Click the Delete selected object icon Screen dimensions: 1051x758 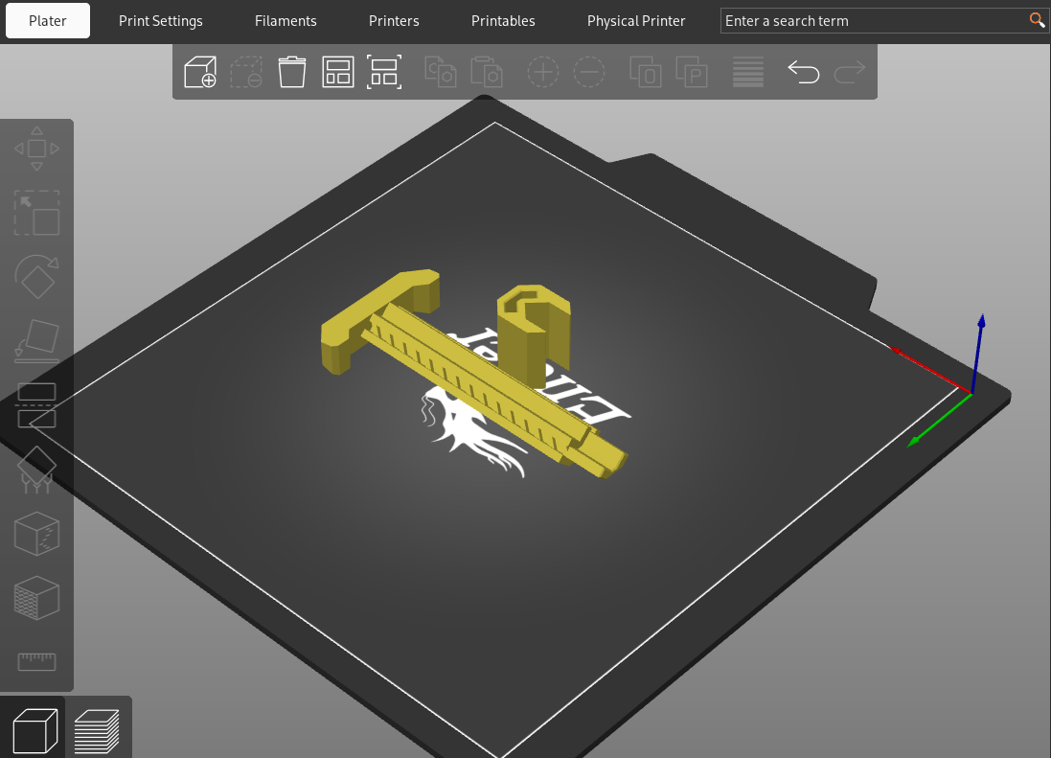pos(246,72)
